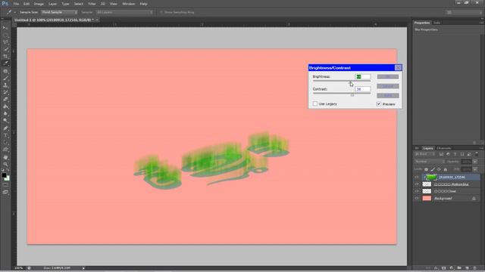Select the Crop tool
Viewport: 485px width, 272px height.
coord(5,57)
